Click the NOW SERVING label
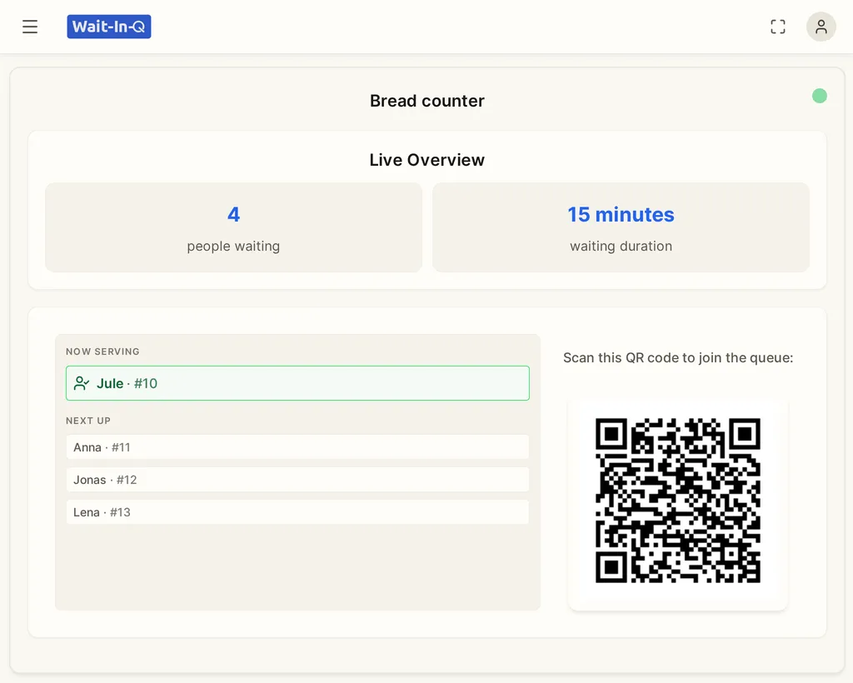This screenshot has height=683, width=853. coord(102,351)
